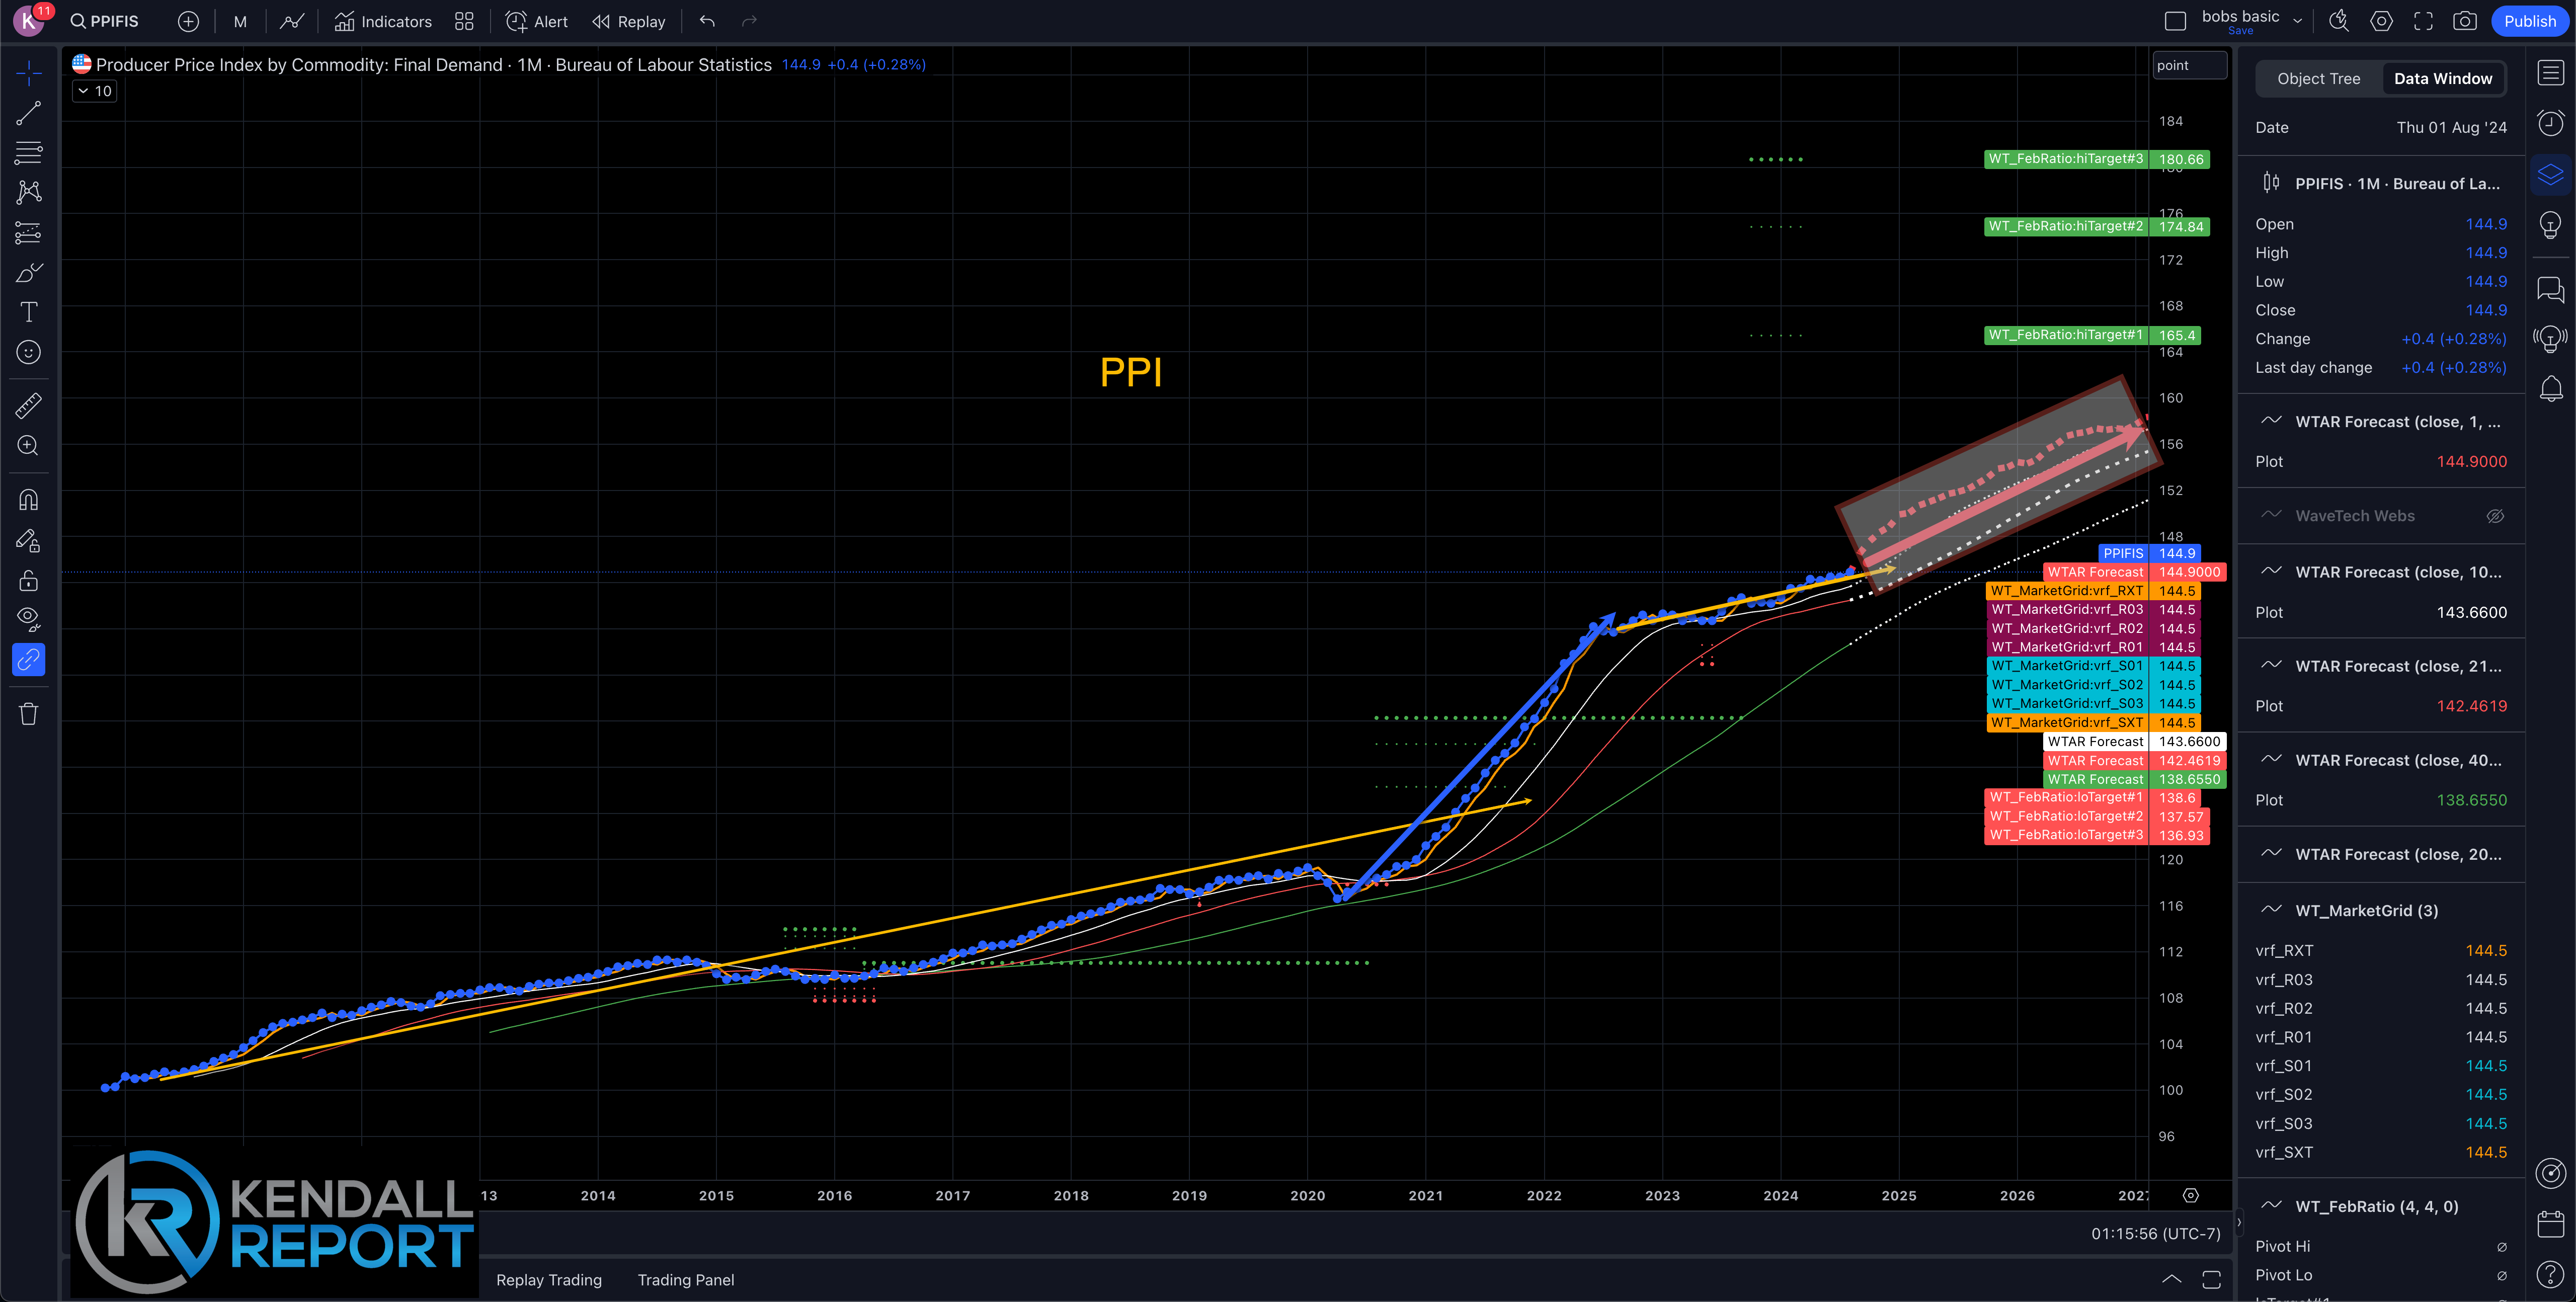The width and height of the screenshot is (2576, 1302).
Task: Click the undo arrow
Action: pos(707,21)
